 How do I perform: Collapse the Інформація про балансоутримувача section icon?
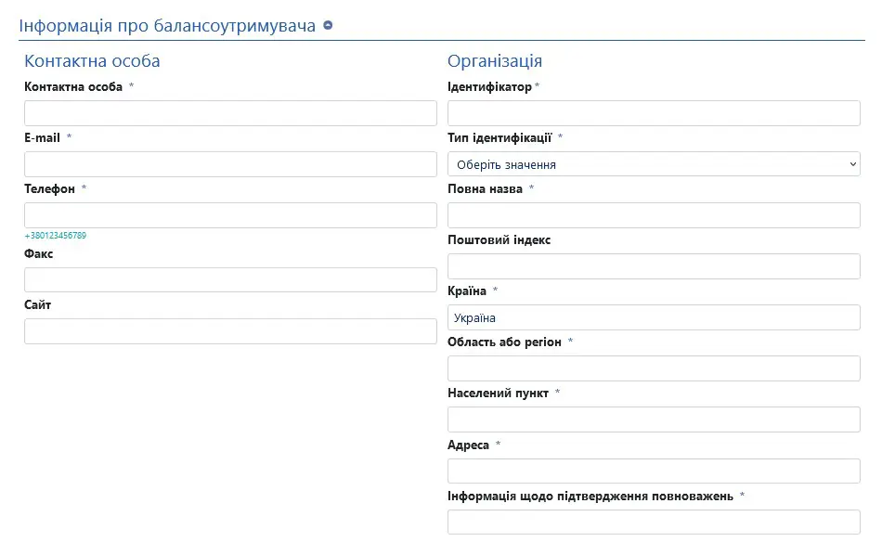328,25
